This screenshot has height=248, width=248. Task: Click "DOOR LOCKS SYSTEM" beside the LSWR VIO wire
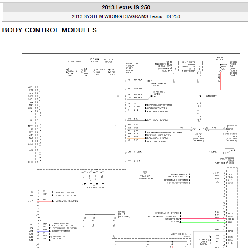pos(178,183)
